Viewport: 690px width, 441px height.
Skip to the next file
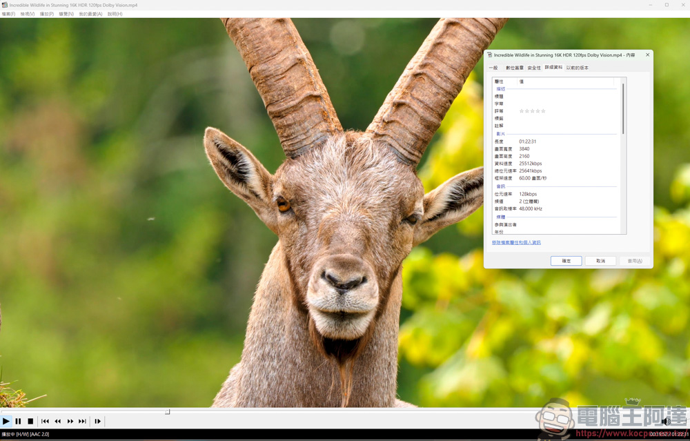pyautogui.click(x=82, y=421)
